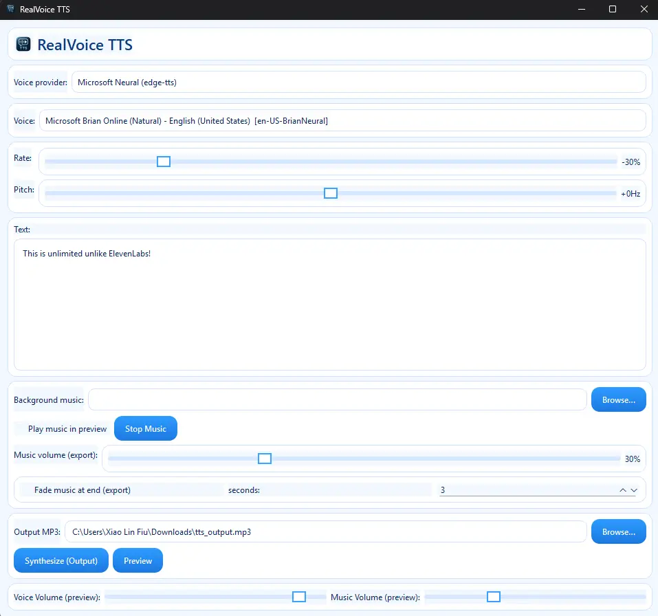658x616 pixels.
Task: Click the Preview button
Action: [x=138, y=561]
